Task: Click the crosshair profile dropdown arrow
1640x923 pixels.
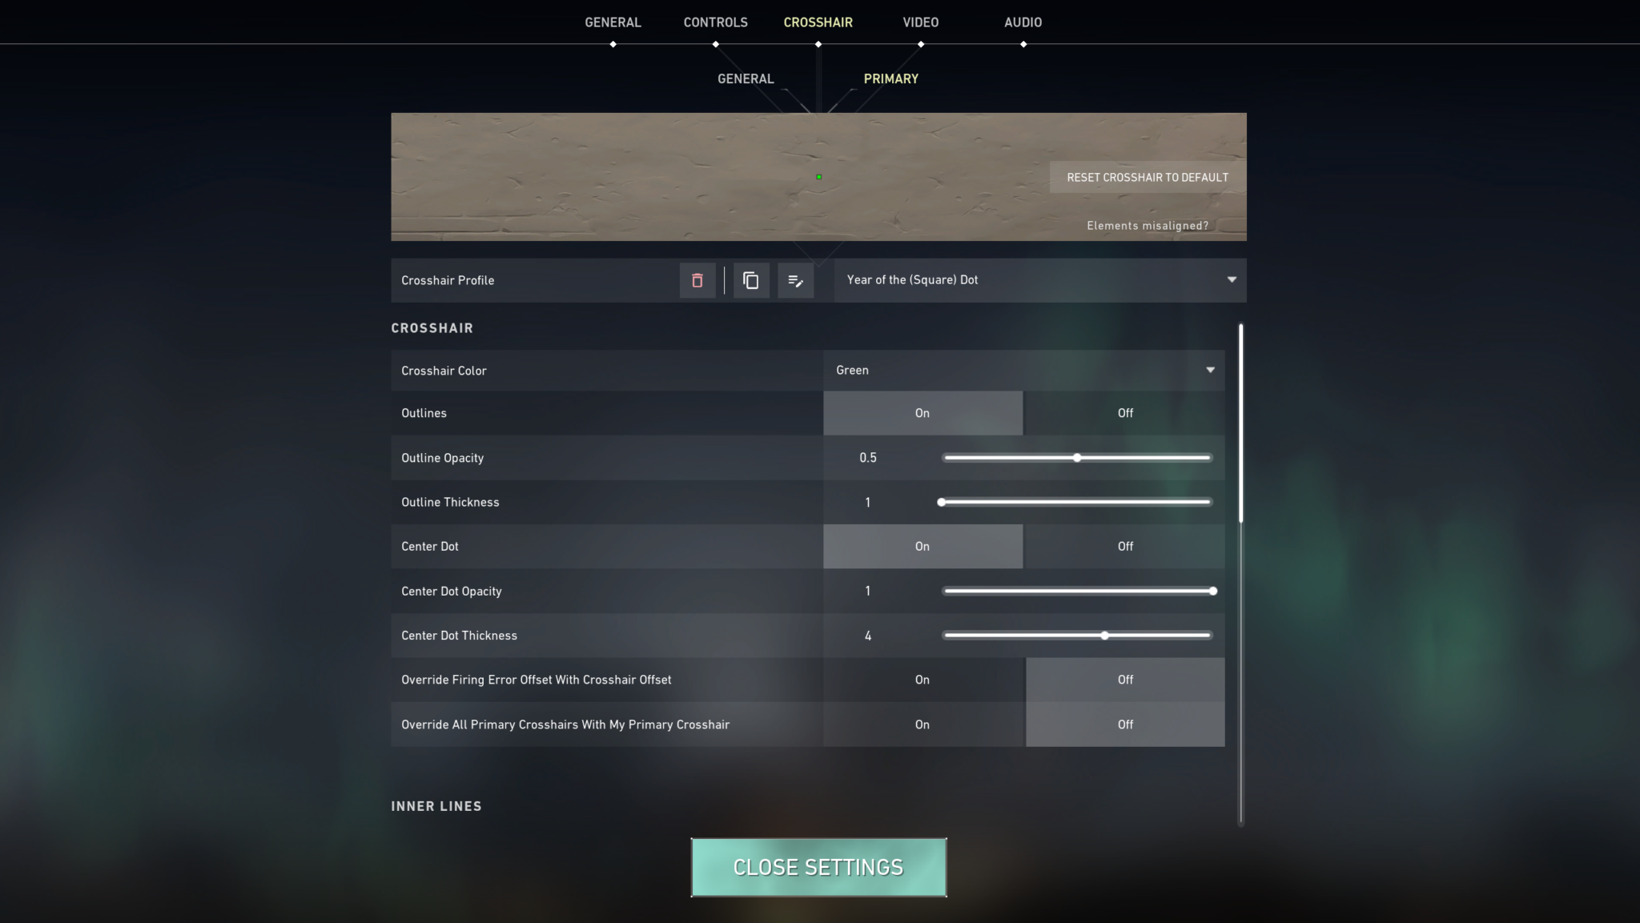Action: coord(1231,279)
